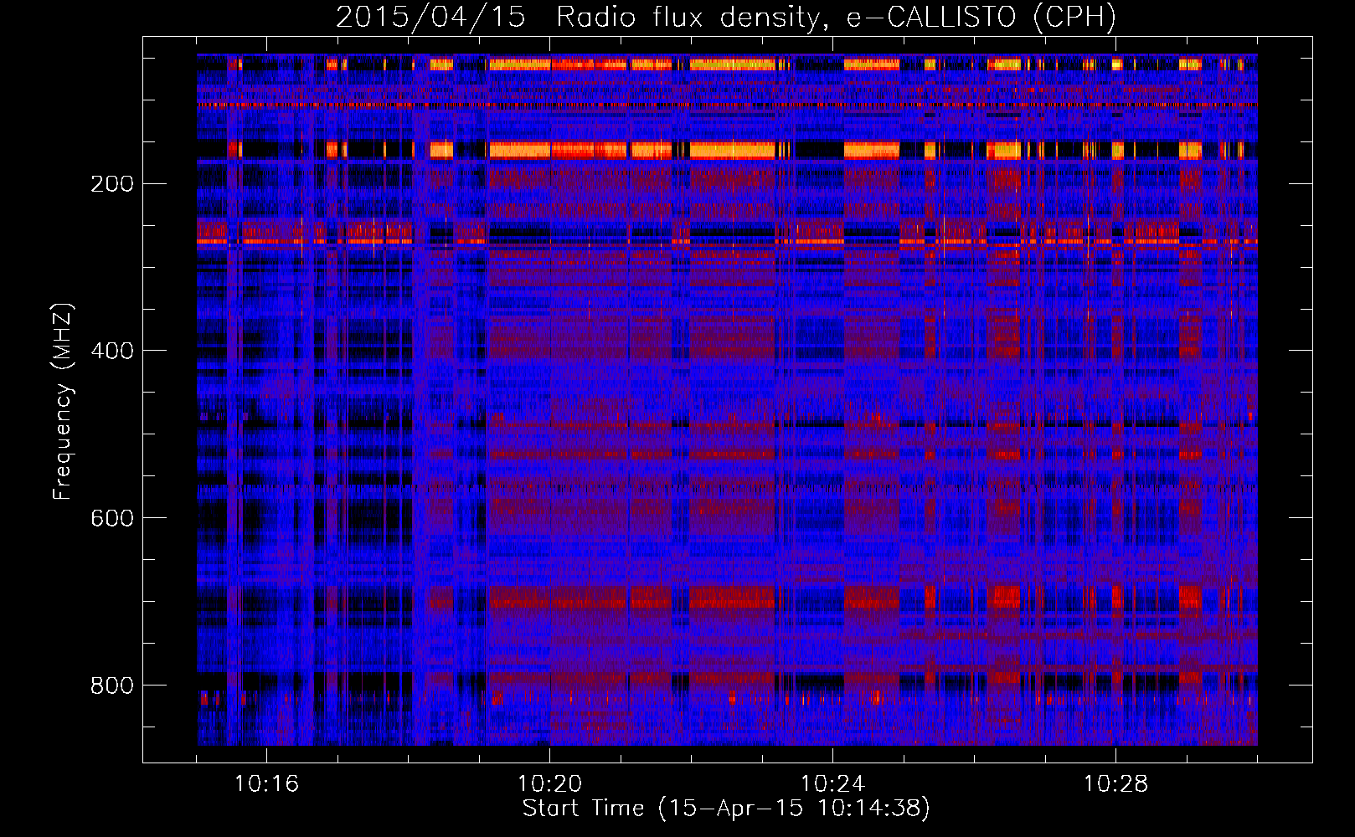Screen dimensions: 1355x837
Task: Click the 10:20 time tick label
Action: 549,784
